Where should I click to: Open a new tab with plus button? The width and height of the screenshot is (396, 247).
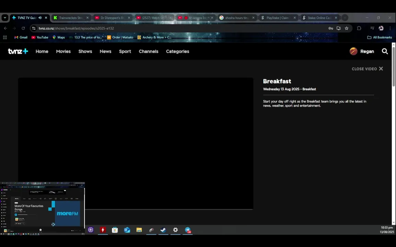point(345,18)
